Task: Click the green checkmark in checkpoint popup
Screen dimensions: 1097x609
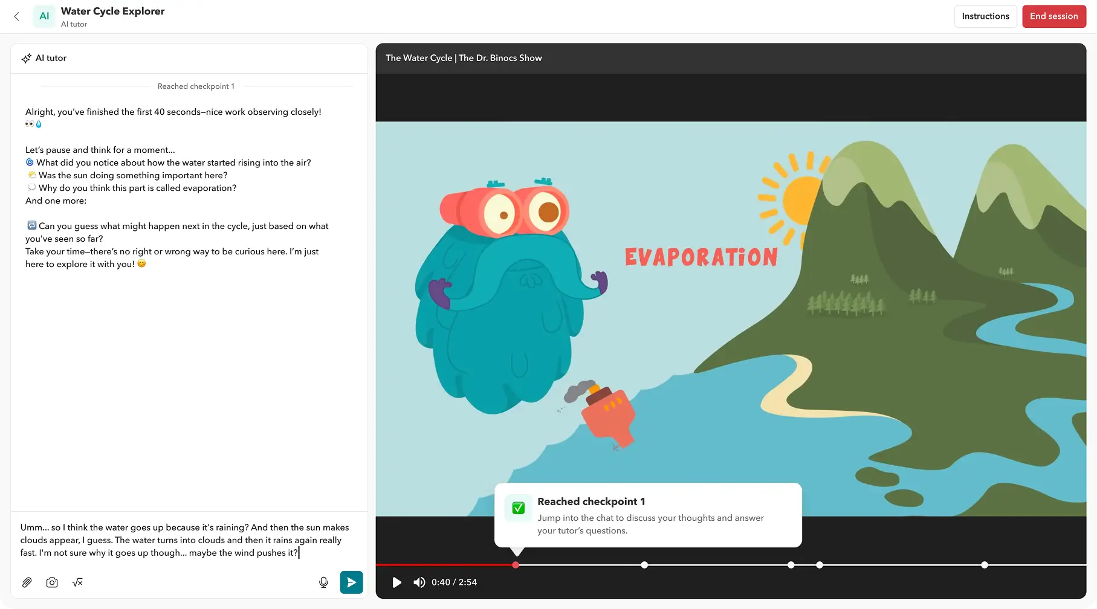Action: [x=518, y=507]
